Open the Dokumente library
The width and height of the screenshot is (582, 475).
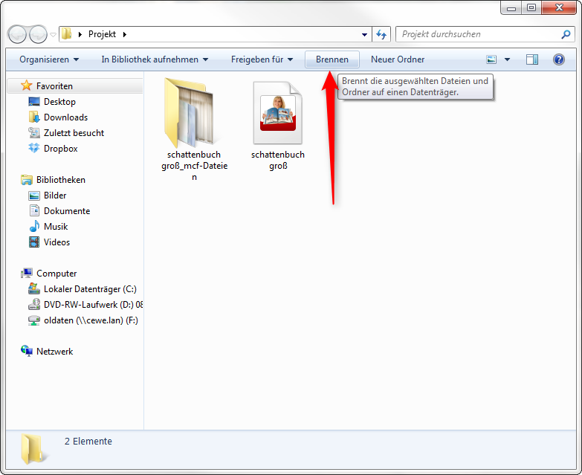[x=67, y=211]
